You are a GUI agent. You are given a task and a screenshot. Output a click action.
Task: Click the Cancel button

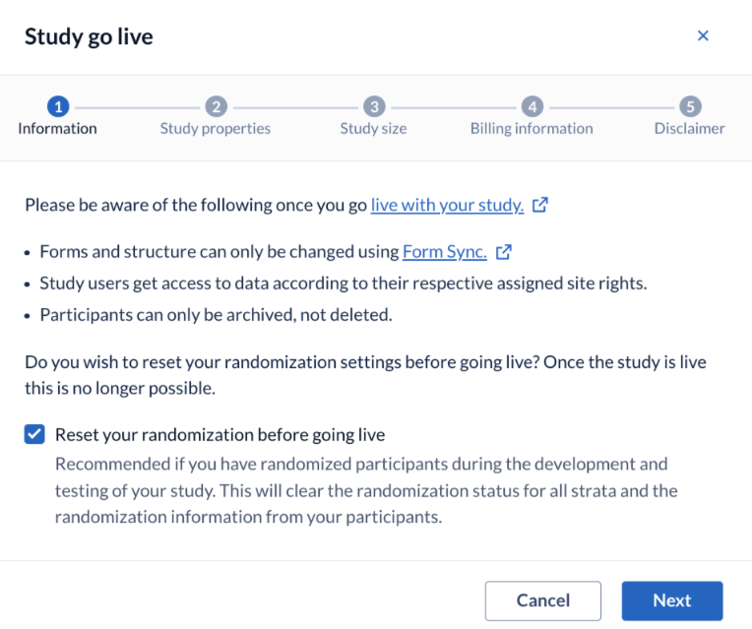543,600
